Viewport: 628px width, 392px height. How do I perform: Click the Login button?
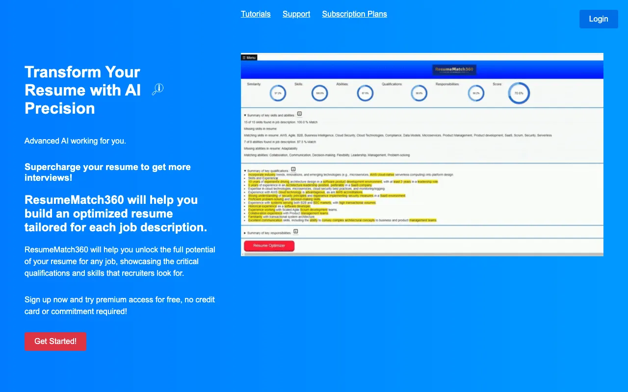[x=599, y=19]
